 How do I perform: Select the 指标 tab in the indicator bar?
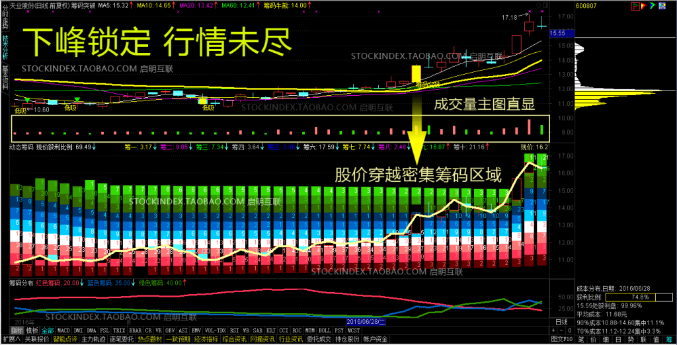point(17,330)
